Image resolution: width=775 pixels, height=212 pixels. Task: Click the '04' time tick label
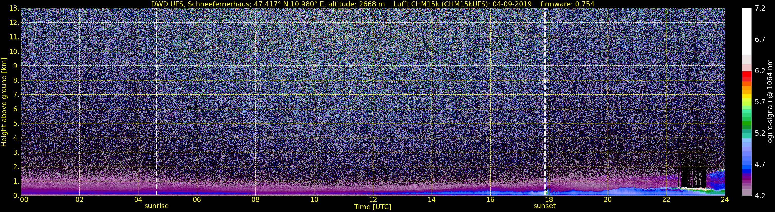[138, 200]
